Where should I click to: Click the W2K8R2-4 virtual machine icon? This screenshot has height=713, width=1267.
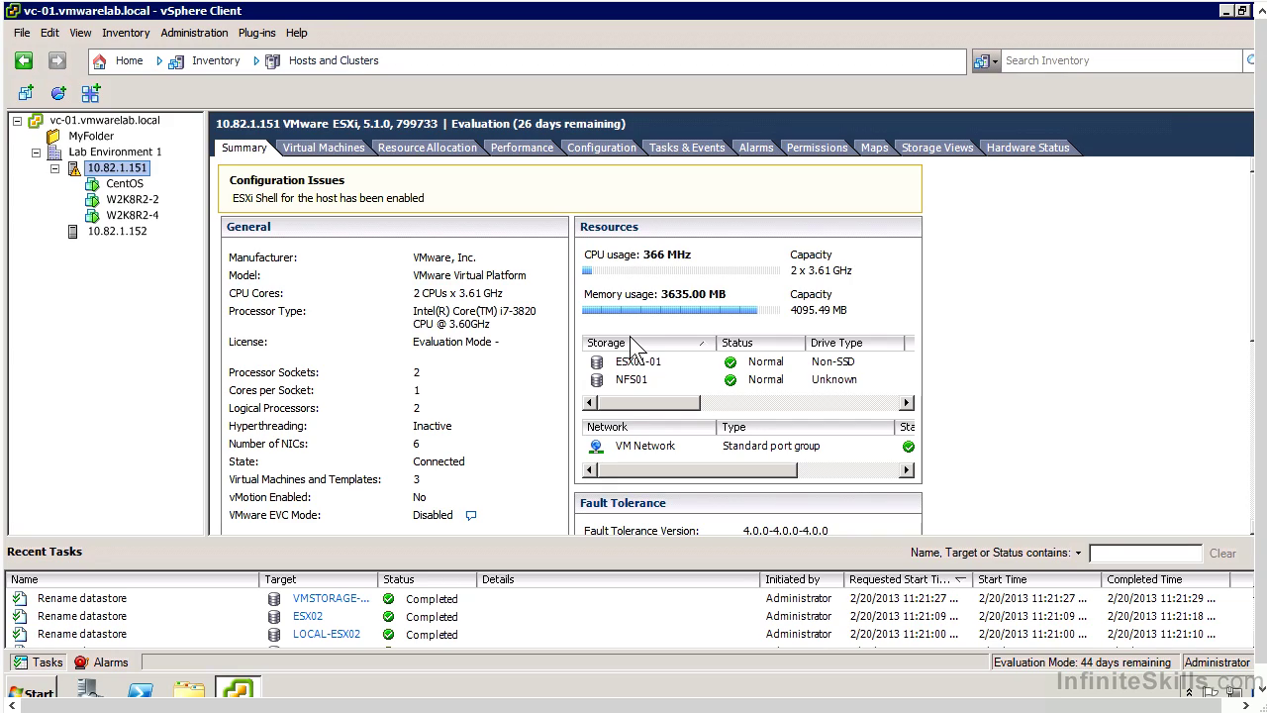point(92,216)
